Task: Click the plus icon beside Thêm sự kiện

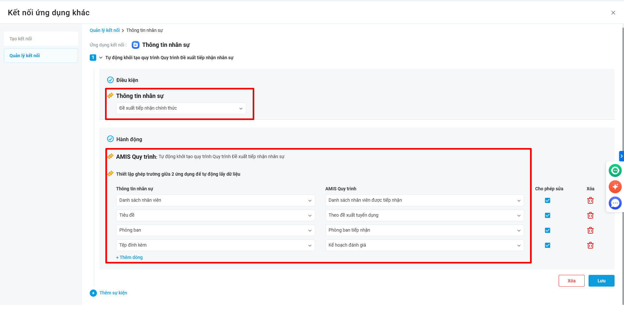Action: 93,293
